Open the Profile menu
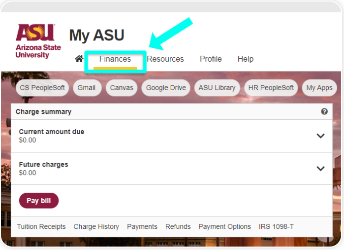This screenshot has height=250, width=344. click(x=211, y=59)
